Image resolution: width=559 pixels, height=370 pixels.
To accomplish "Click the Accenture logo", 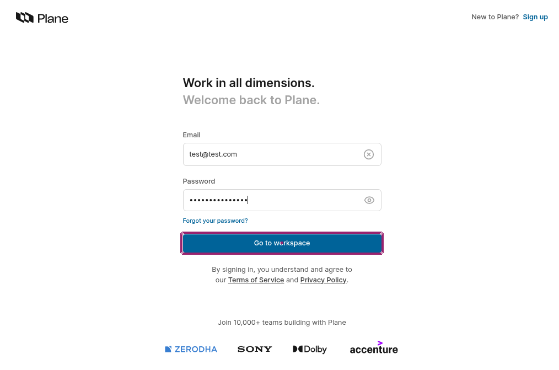I will point(374,348).
